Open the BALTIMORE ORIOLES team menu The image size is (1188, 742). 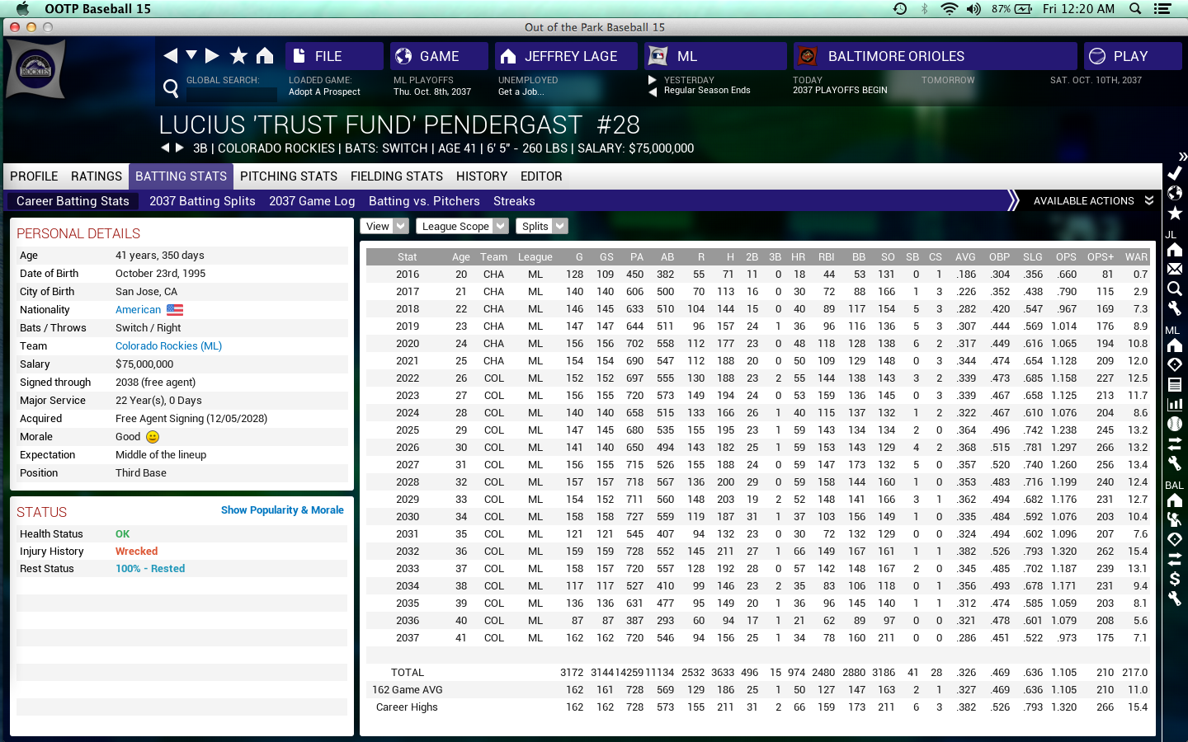tap(935, 56)
